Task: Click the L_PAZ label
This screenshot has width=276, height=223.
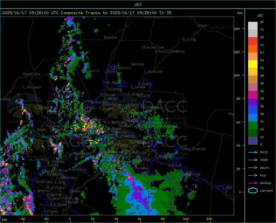Action: 227,188
